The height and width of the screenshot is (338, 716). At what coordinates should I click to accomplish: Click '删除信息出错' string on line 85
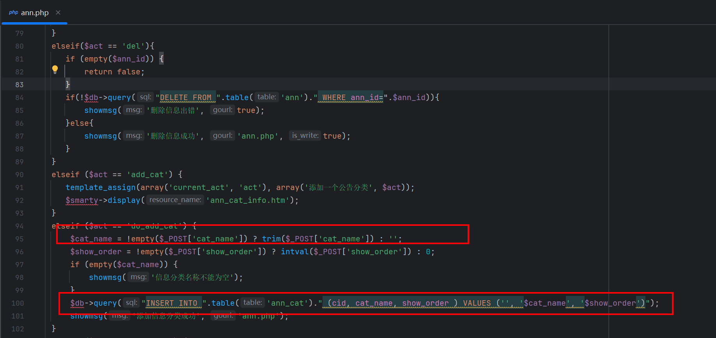click(173, 110)
